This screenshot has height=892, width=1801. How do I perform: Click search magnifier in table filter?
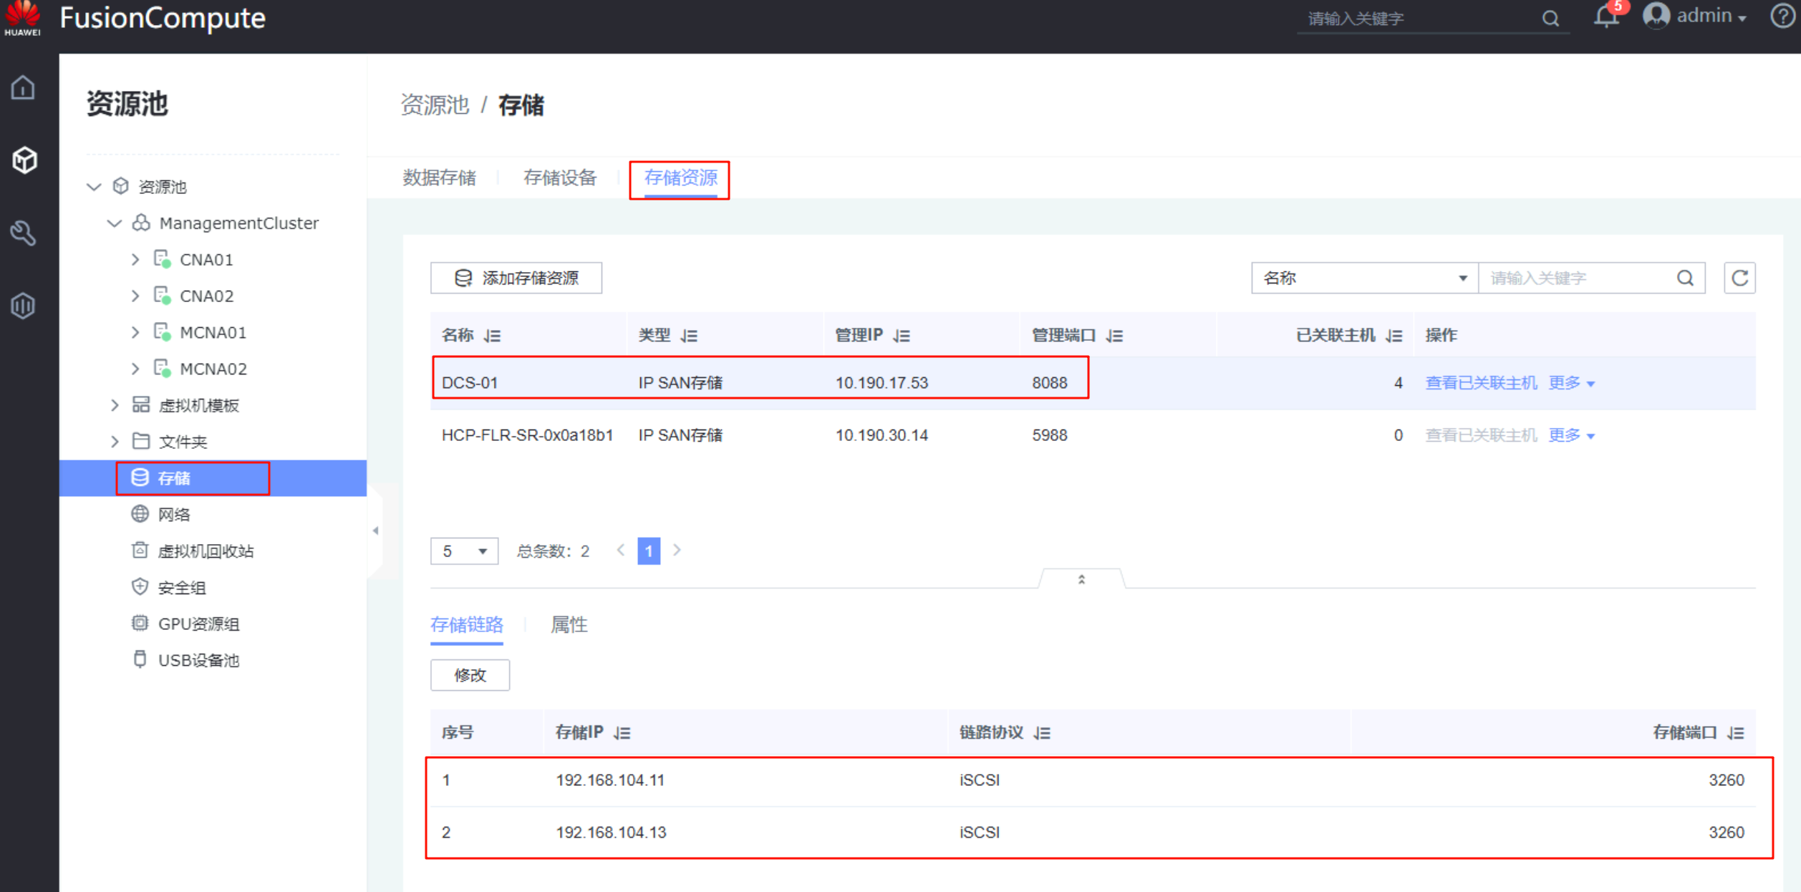point(1685,278)
